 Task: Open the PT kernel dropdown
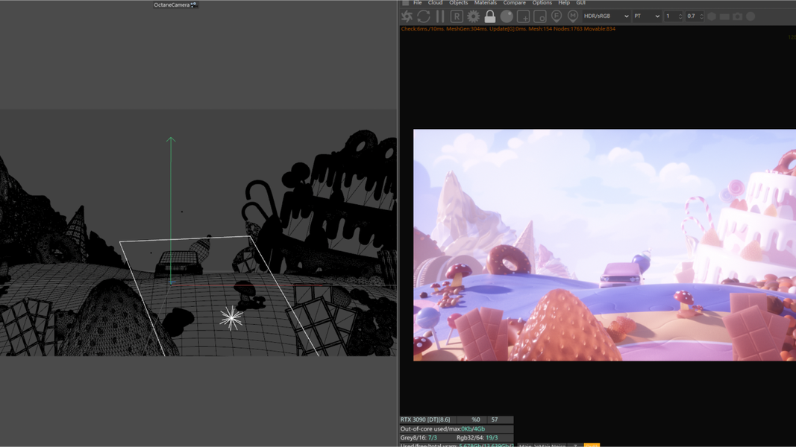coord(647,16)
